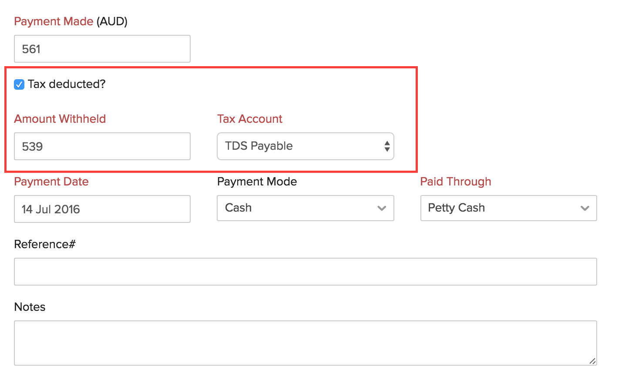Click the Amount Withheld field showing 539
The width and height of the screenshot is (625, 377).
coord(102,146)
